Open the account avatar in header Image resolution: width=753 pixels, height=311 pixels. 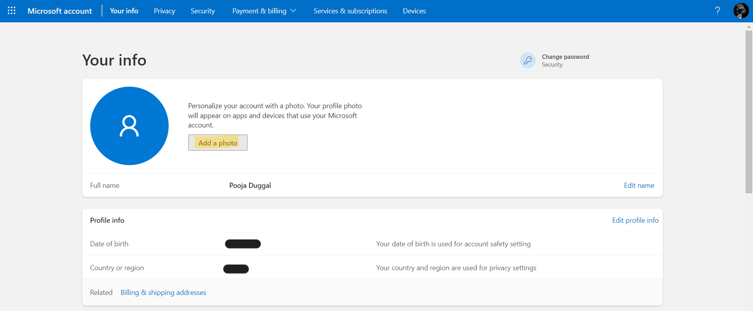click(741, 11)
